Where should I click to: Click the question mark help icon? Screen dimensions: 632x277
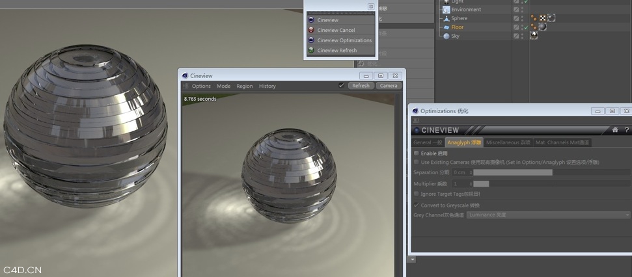coord(626,130)
